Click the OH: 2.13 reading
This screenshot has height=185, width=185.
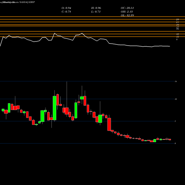coord(127,12)
